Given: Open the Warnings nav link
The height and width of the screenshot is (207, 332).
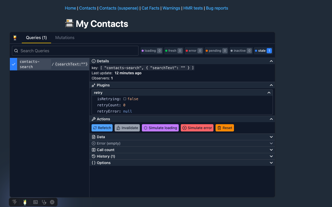Looking at the screenshot, I should [171, 8].
